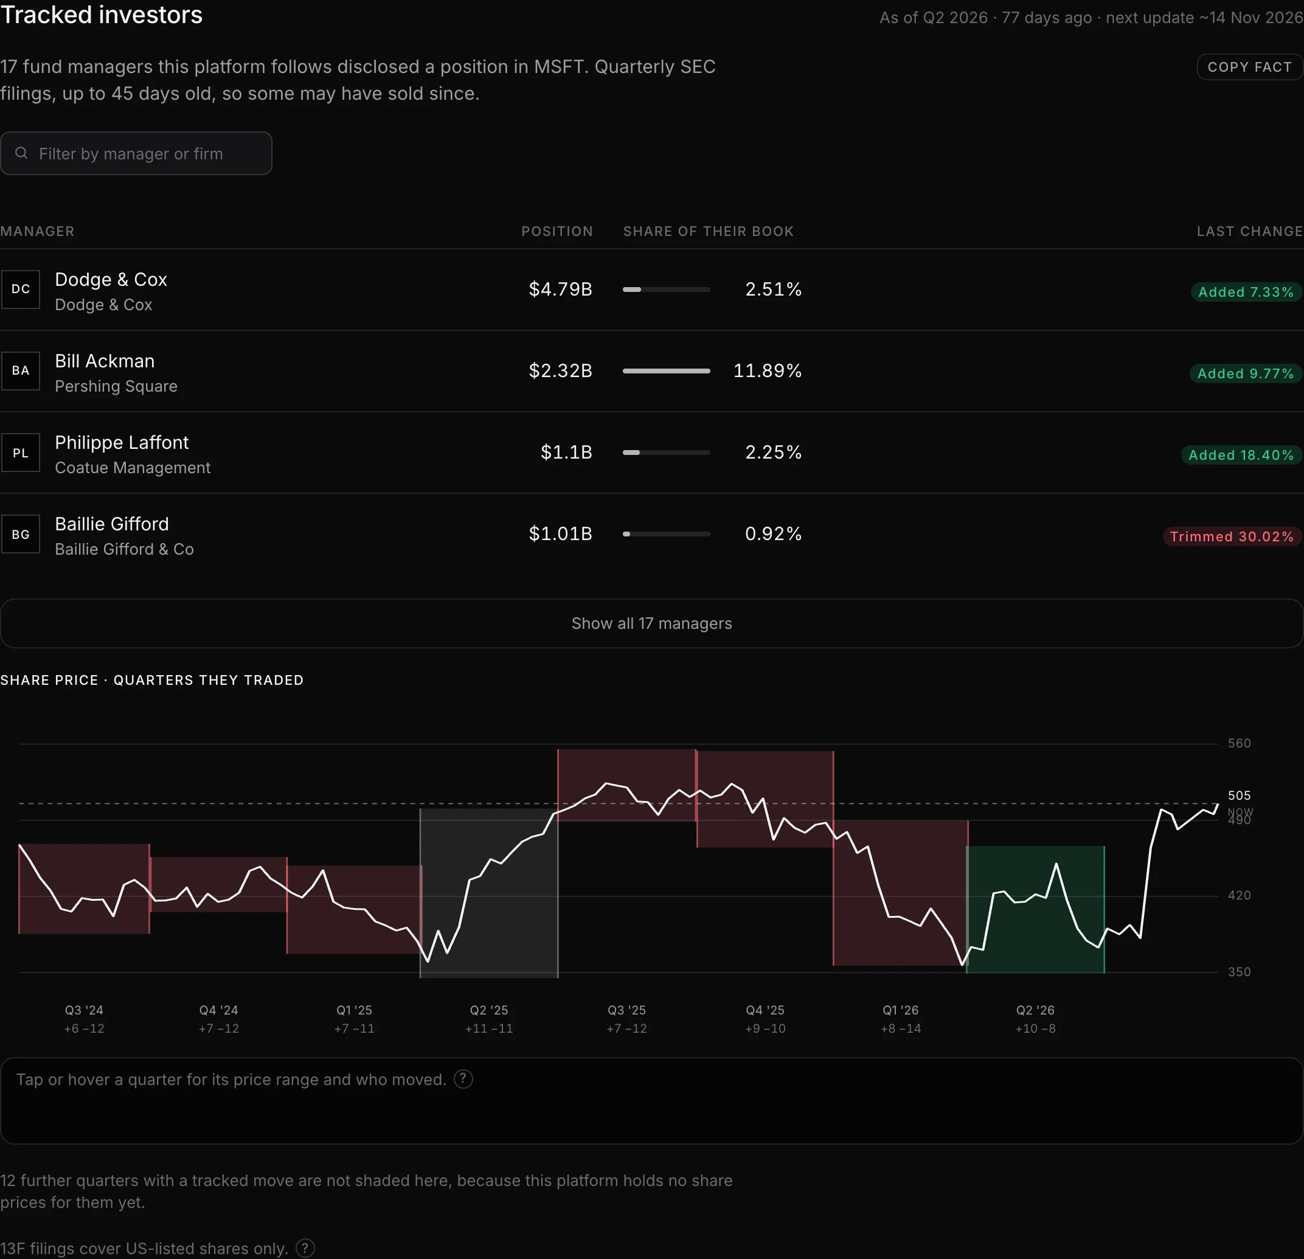Click the Added 18.40% change badge

1241,455
